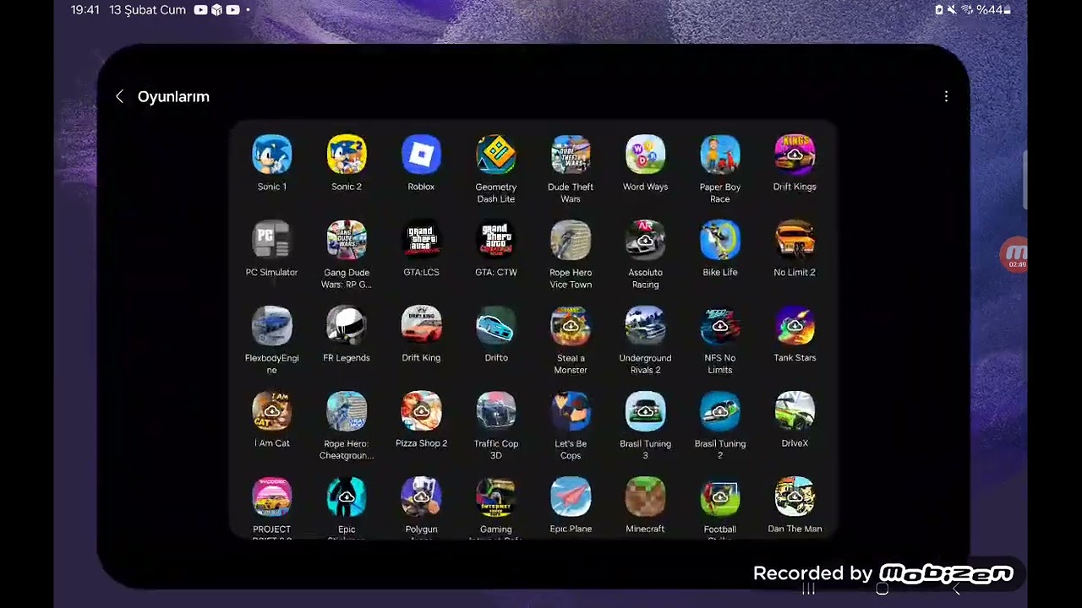Launch FR Legends
Screen dimensions: 1082x608
point(347,326)
